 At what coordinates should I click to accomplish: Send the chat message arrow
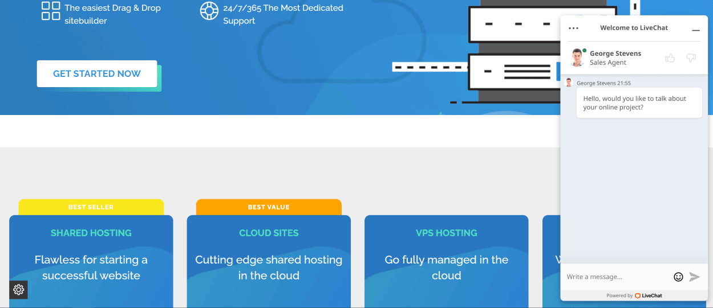pyautogui.click(x=694, y=277)
